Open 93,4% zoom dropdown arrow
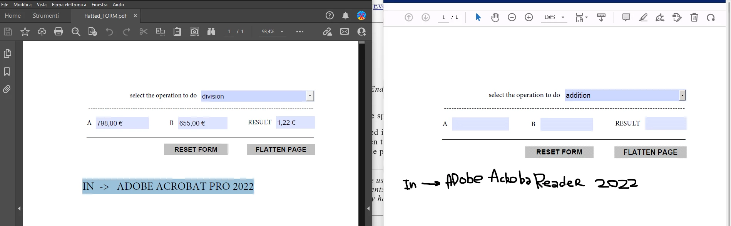The height and width of the screenshot is (226, 731). (x=282, y=32)
